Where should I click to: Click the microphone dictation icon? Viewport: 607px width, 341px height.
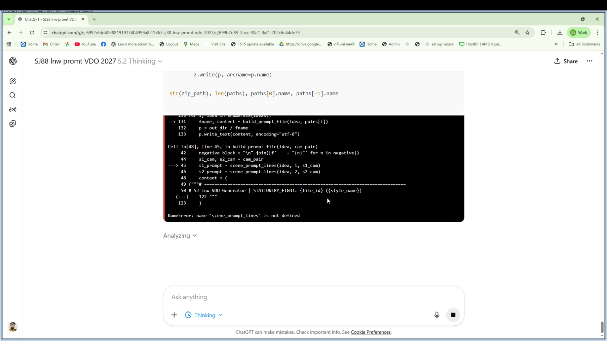[x=437, y=315]
